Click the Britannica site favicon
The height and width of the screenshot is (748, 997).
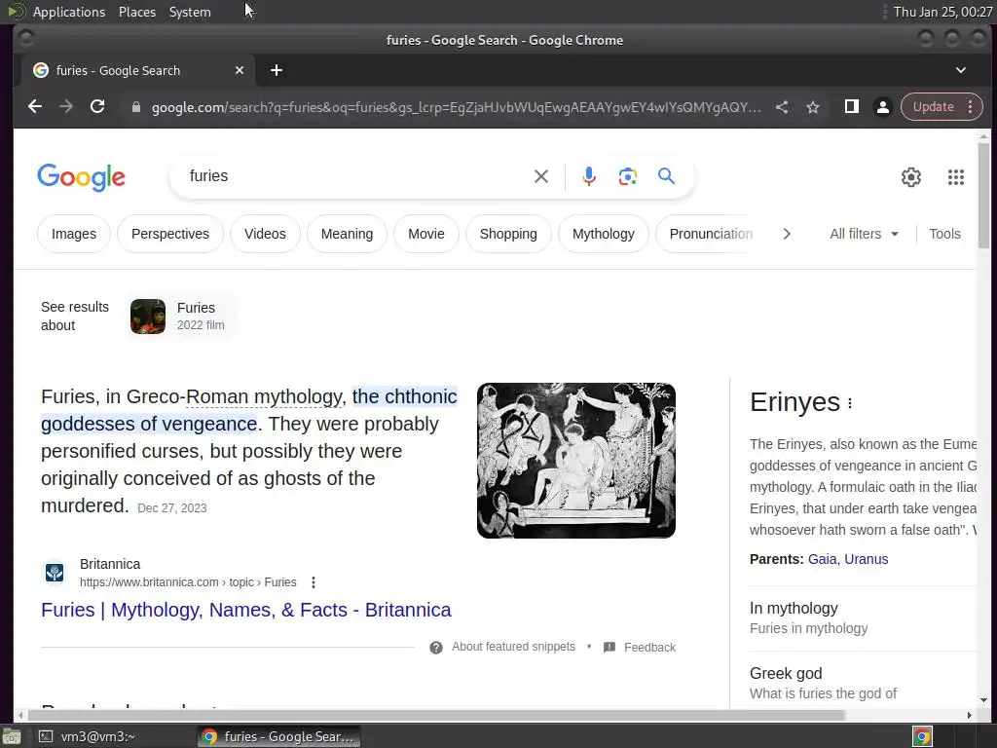55,573
